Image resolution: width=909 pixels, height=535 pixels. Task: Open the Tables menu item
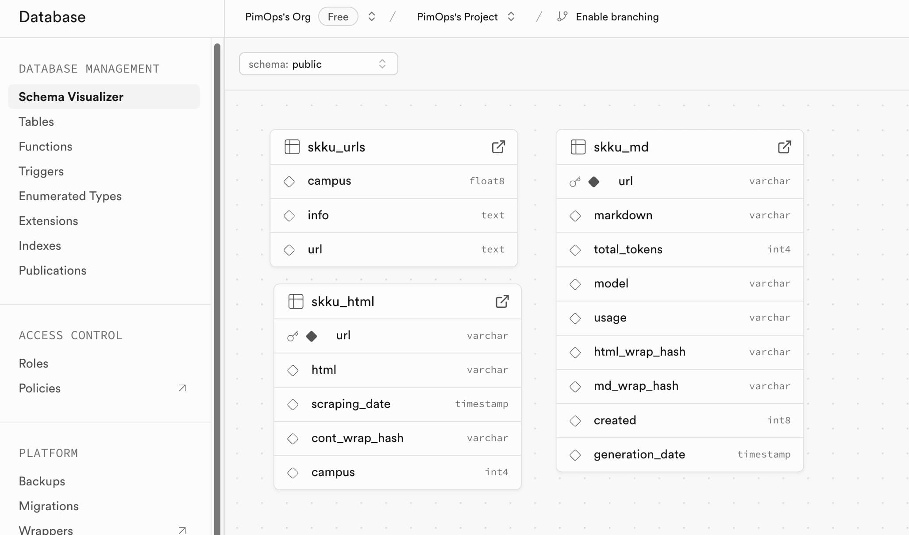tap(36, 122)
